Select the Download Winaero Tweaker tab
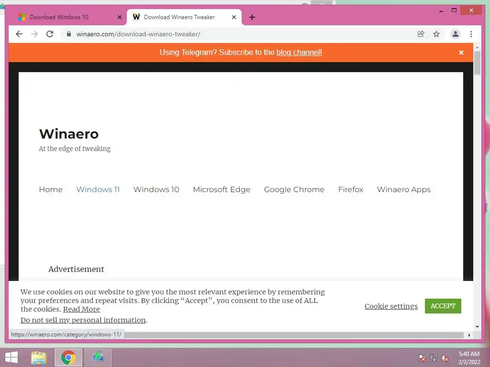 (x=184, y=17)
